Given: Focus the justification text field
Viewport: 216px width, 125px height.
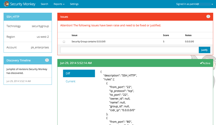Looking at the screenshot, I should point(129,50).
